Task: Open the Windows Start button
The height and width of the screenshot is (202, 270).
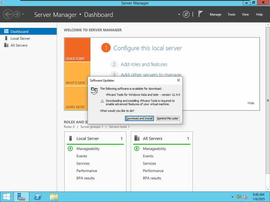Action: point(7,197)
